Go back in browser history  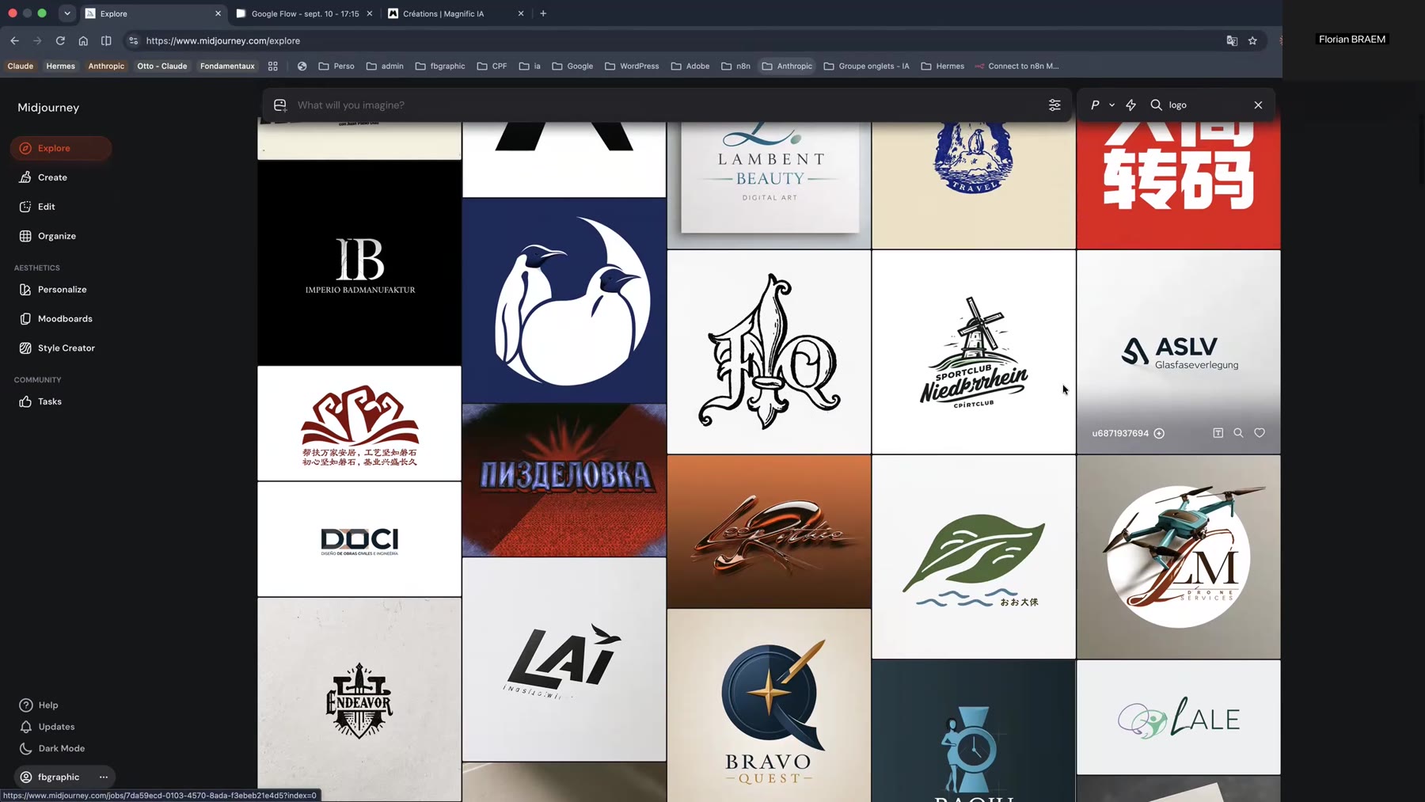(15, 40)
